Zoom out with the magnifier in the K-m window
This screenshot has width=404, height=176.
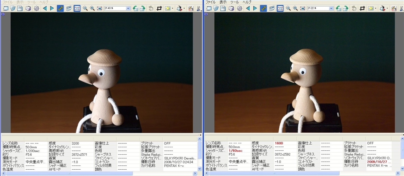(288, 9)
